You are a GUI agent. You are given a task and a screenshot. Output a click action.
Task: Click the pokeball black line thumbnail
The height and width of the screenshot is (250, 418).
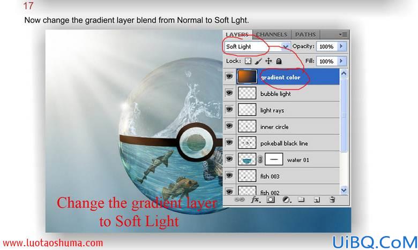click(247, 143)
